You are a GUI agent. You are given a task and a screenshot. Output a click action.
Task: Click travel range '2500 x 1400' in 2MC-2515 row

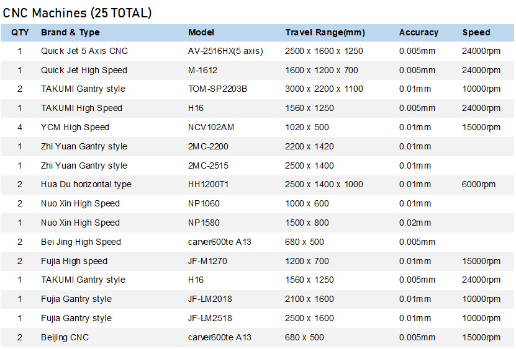(x=309, y=166)
